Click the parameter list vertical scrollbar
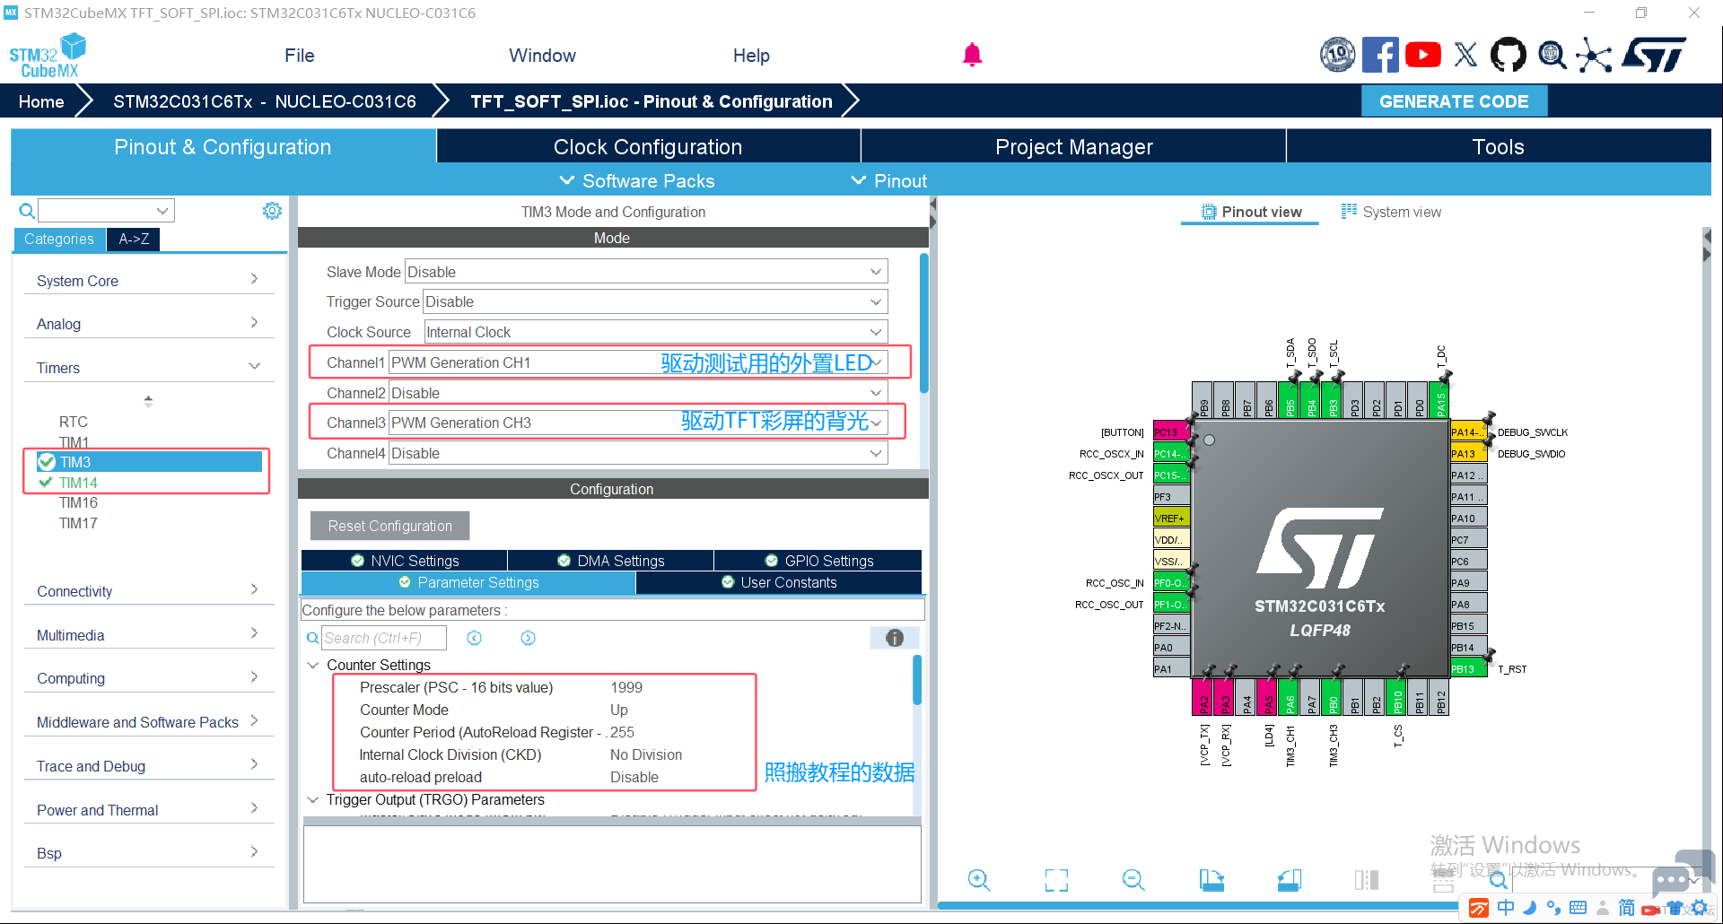This screenshot has height=924, width=1723. click(x=917, y=680)
